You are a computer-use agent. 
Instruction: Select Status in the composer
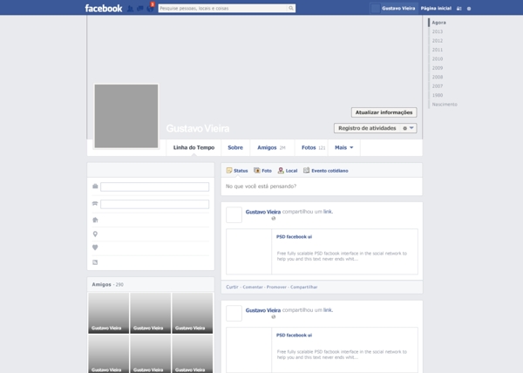tap(237, 170)
